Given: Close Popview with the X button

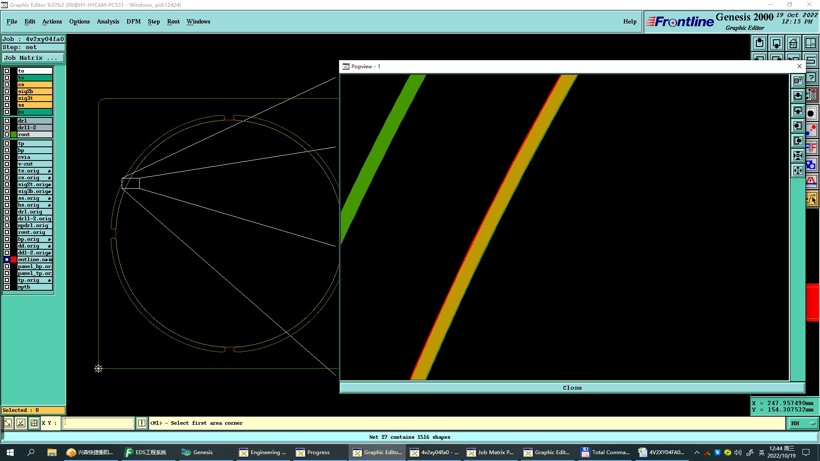Looking at the screenshot, I should click(799, 66).
